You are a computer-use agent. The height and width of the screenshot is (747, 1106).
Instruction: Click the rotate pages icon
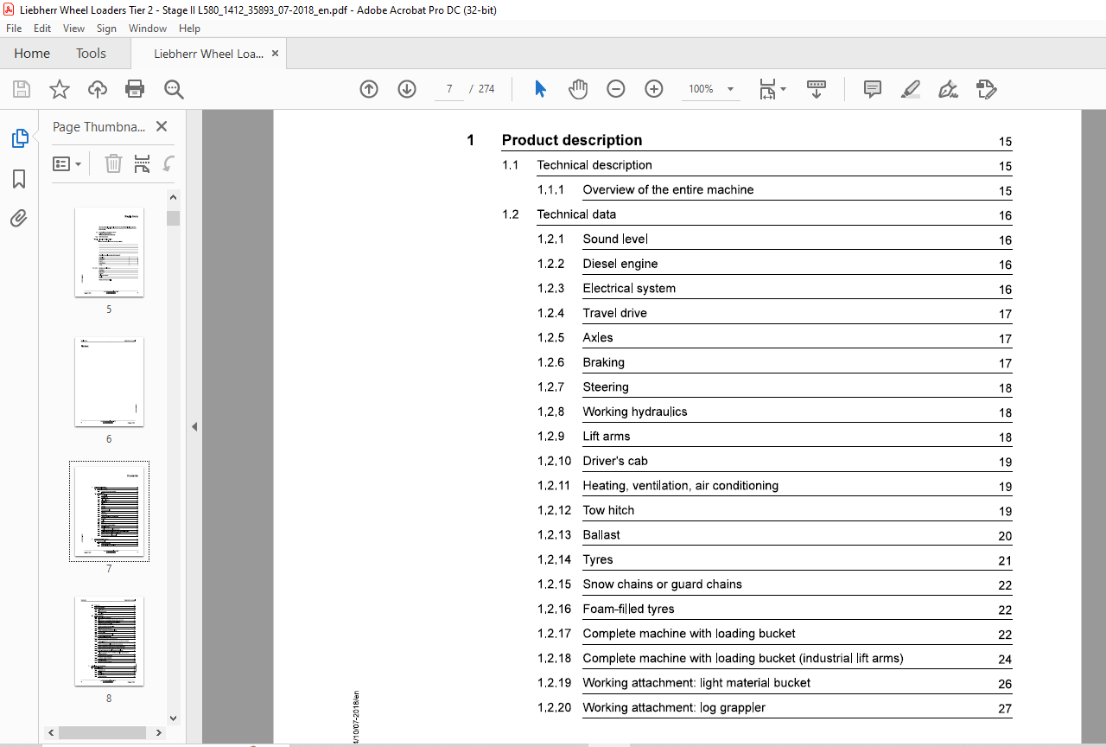169,163
